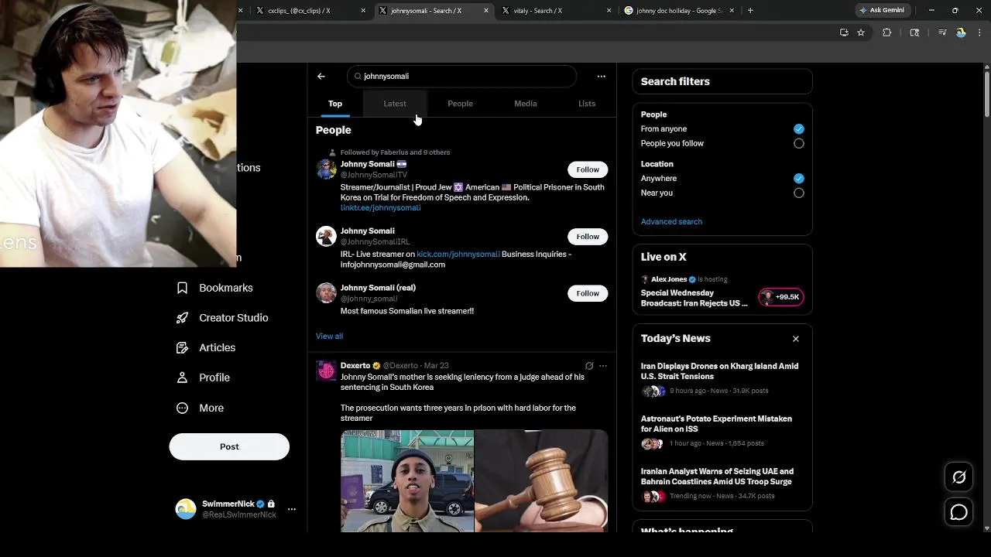
Task: Open the Advanced search link
Action: 671,222
